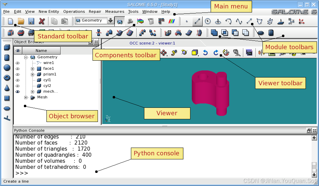Click the Python console scroll down arrow
Screen dimensions: 319x186
pos(314,175)
